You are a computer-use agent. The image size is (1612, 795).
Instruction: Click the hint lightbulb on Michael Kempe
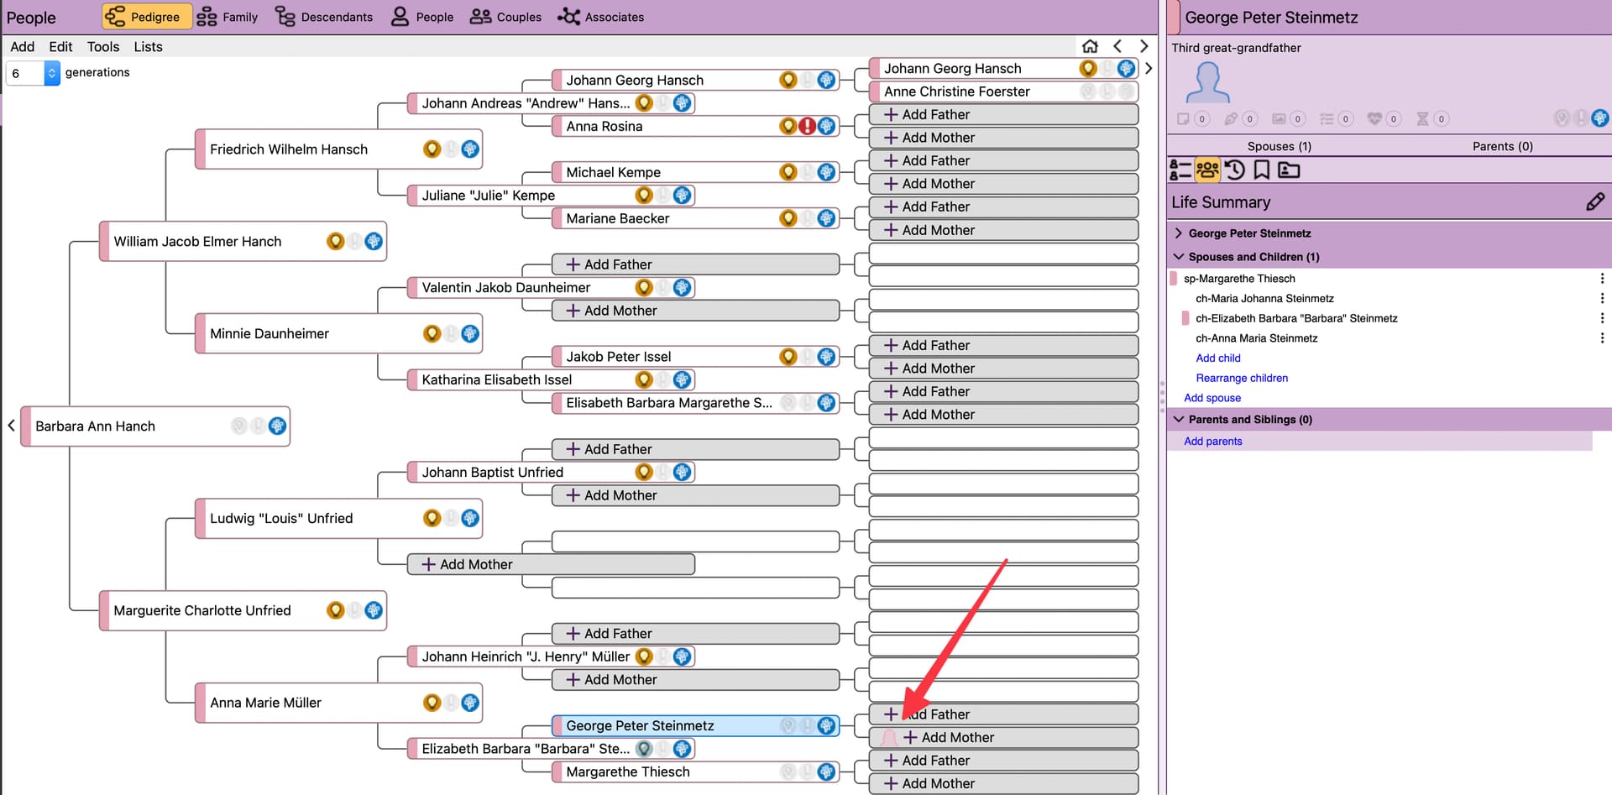tap(788, 172)
